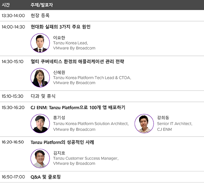Viewport: 204px width, 184px height.
Task: Click 신혜원 speaker profile photo
Action: click(40, 78)
